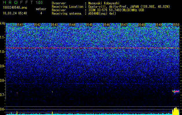Click the Ogata-vill. Akita-Pref. JAPAN location text
The height and width of the screenshot is (115, 182).
pyautogui.click(x=129, y=7)
